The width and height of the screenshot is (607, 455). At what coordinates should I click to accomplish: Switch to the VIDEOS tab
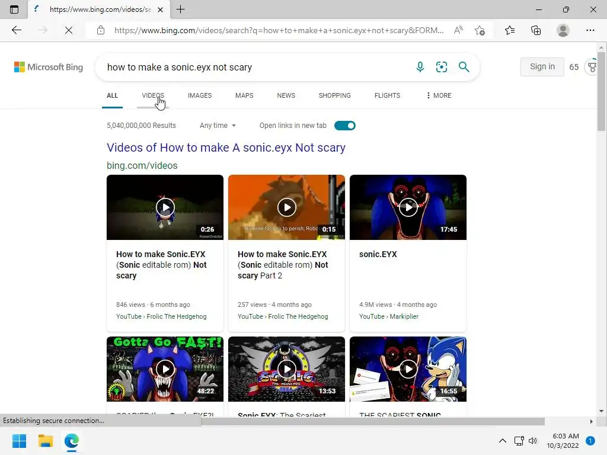tap(153, 95)
